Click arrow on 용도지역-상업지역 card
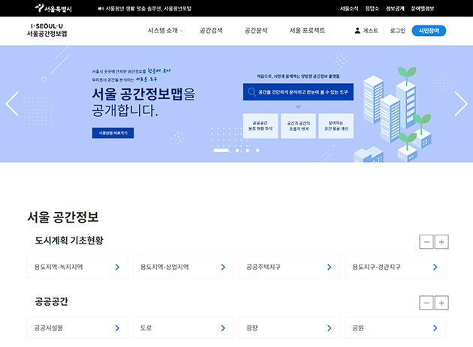The height and width of the screenshot is (347, 473). pyautogui.click(x=223, y=267)
